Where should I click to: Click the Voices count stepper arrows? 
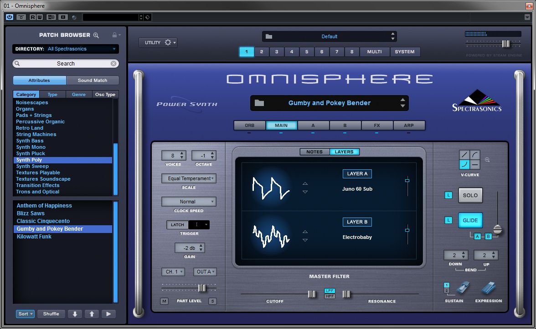point(181,155)
